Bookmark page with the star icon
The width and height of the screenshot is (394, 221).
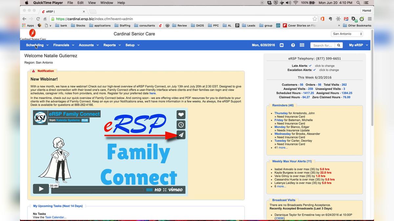pyautogui.click(x=315, y=19)
